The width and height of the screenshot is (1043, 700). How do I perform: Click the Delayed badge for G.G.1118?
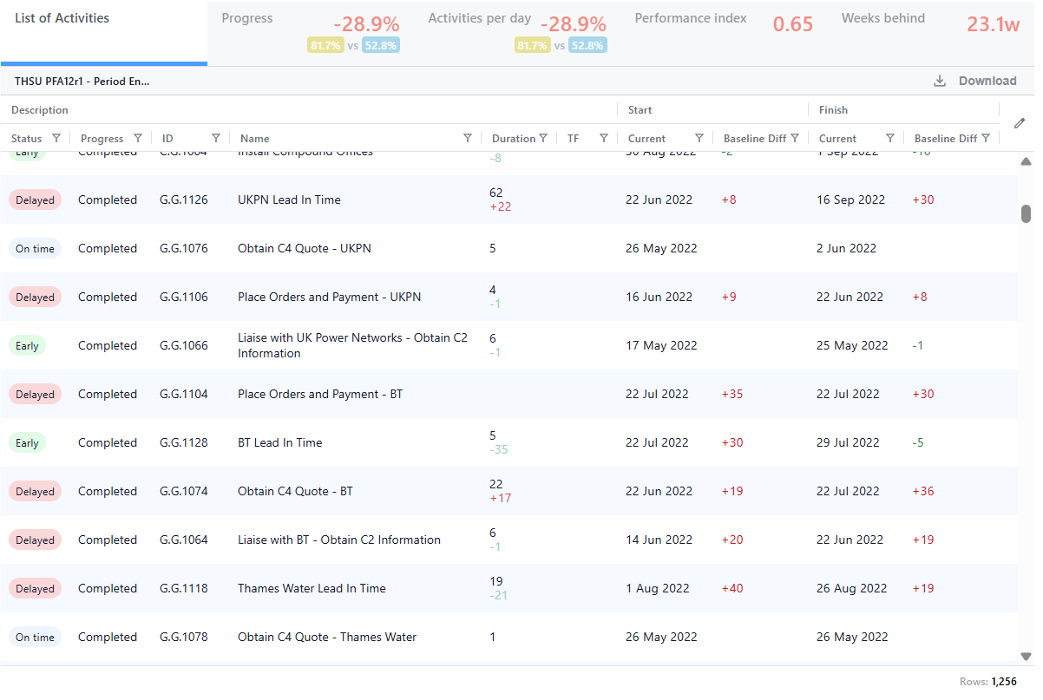coord(35,588)
